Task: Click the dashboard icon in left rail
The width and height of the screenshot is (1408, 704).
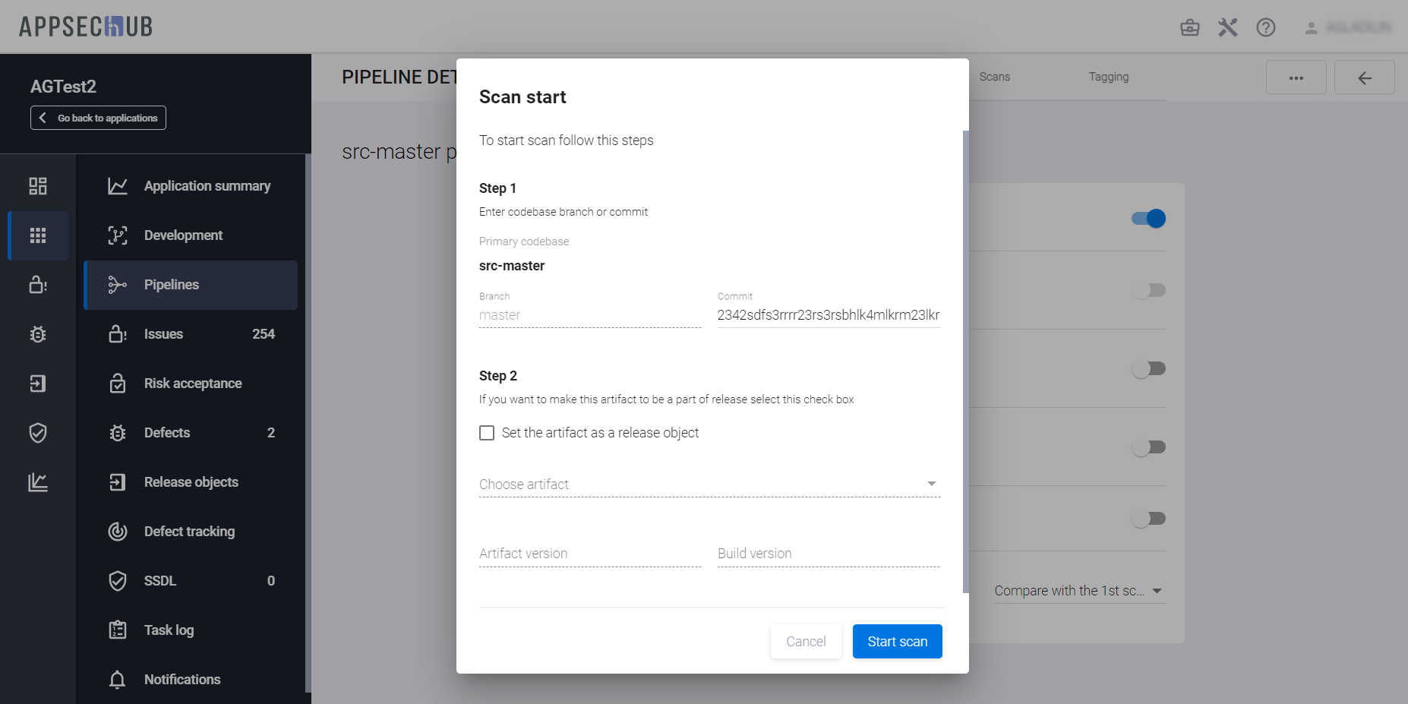Action: pos(38,186)
